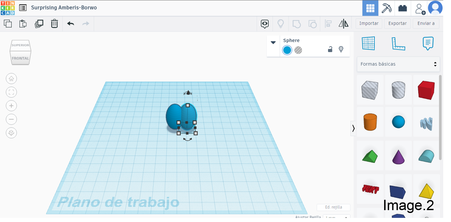Pick the green roof shape
Image resolution: width=451 pixels, height=222 pixels.
coord(370,156)
